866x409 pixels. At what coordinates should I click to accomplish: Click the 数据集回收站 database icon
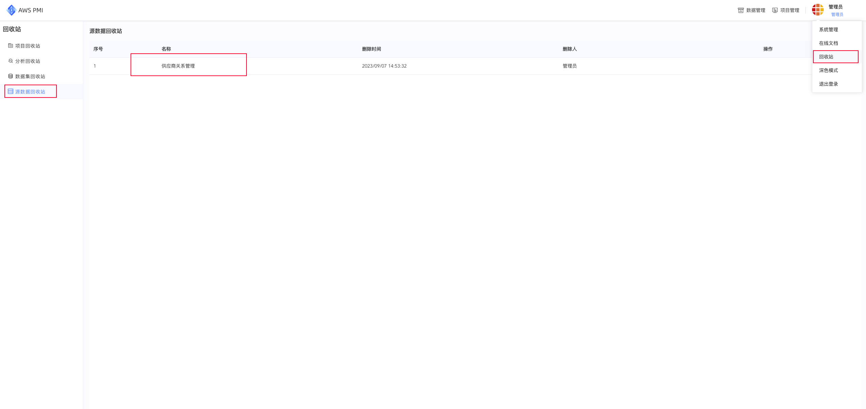(11, 76)
